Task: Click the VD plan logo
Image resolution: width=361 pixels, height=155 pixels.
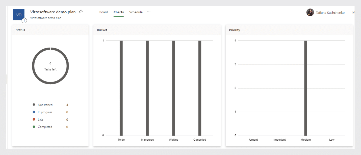Action: point(19,15)
